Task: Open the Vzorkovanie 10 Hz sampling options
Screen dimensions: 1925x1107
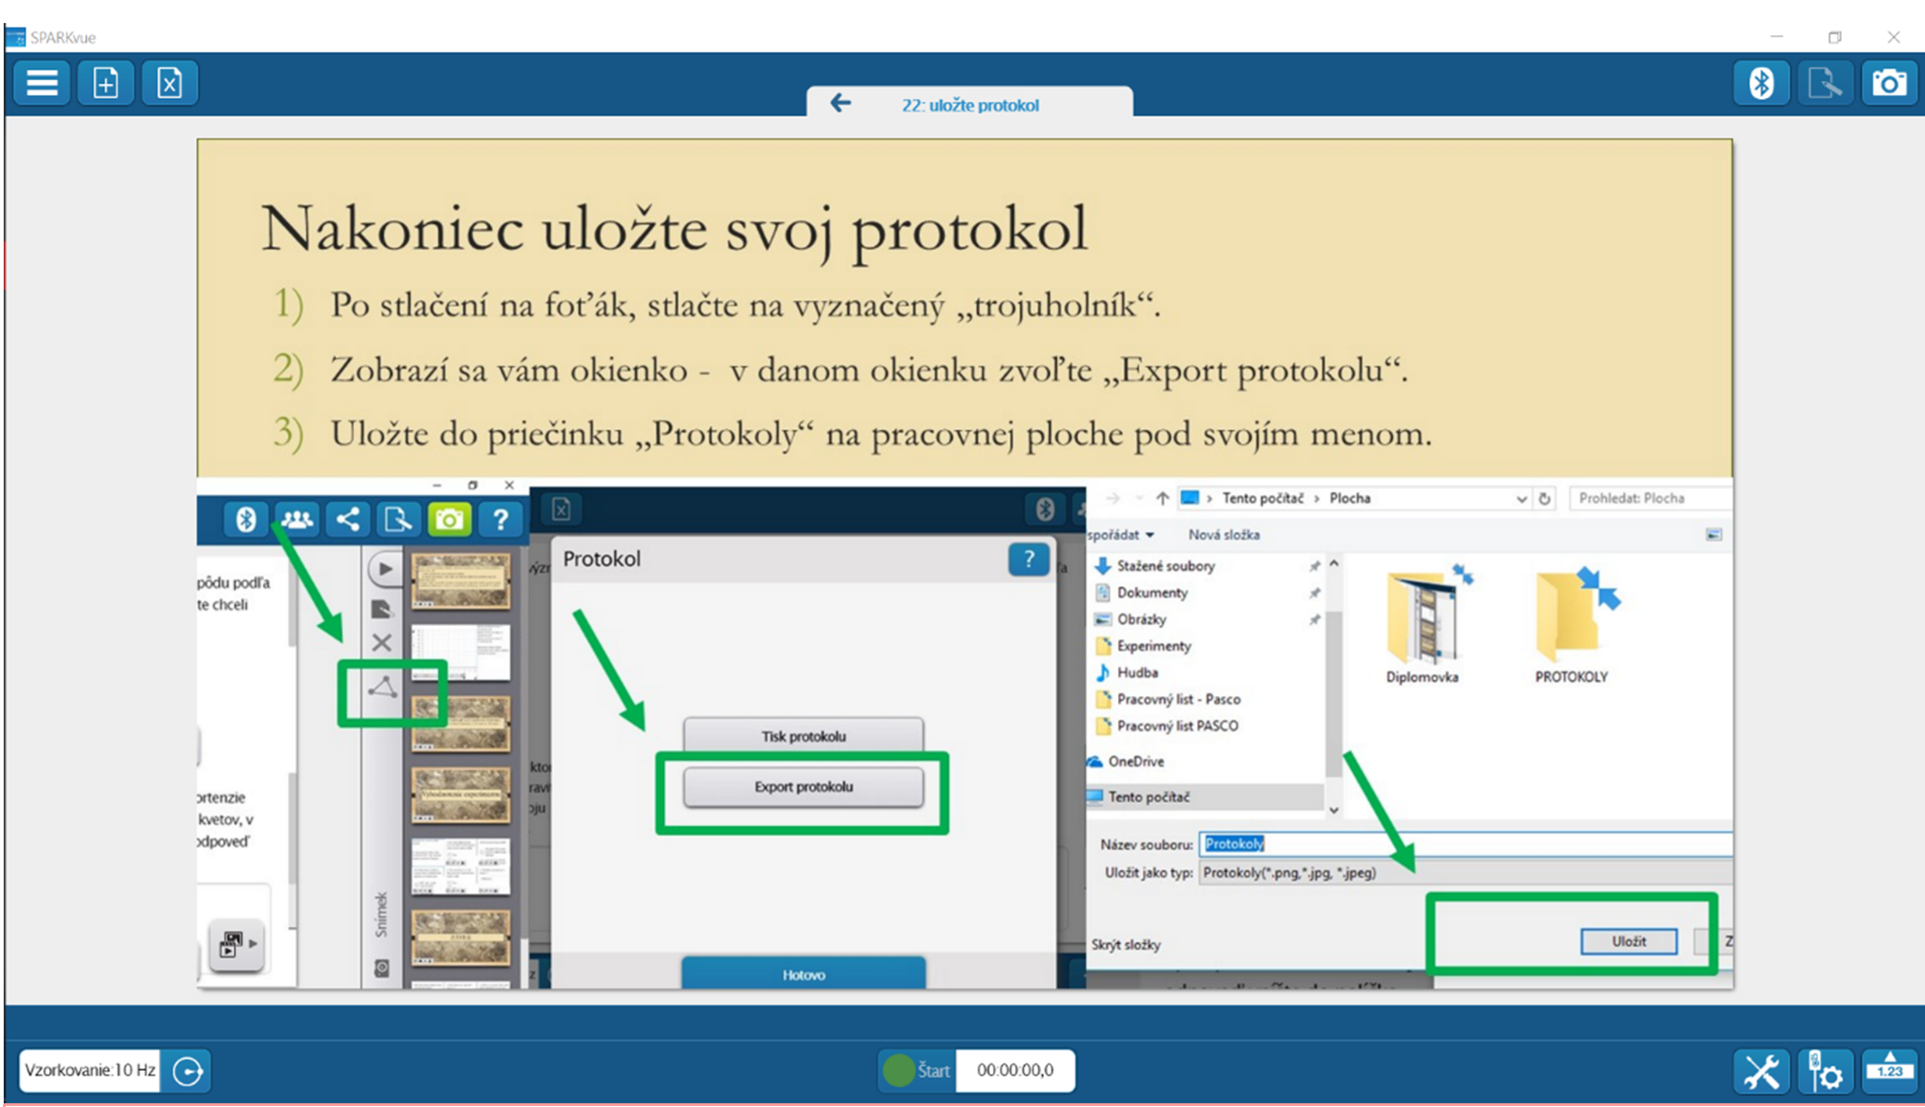Action: [x=90, y=1070]
